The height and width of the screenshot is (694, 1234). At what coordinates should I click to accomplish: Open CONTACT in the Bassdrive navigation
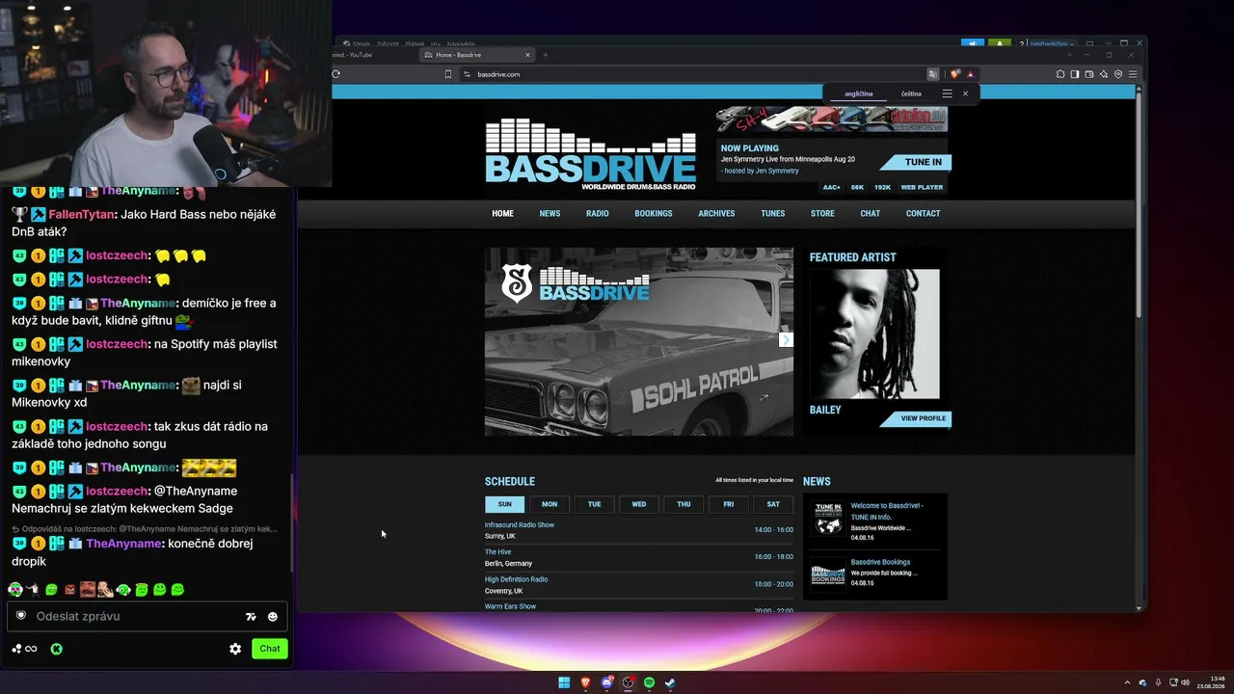pyautogui.click(x=923, y=214)
